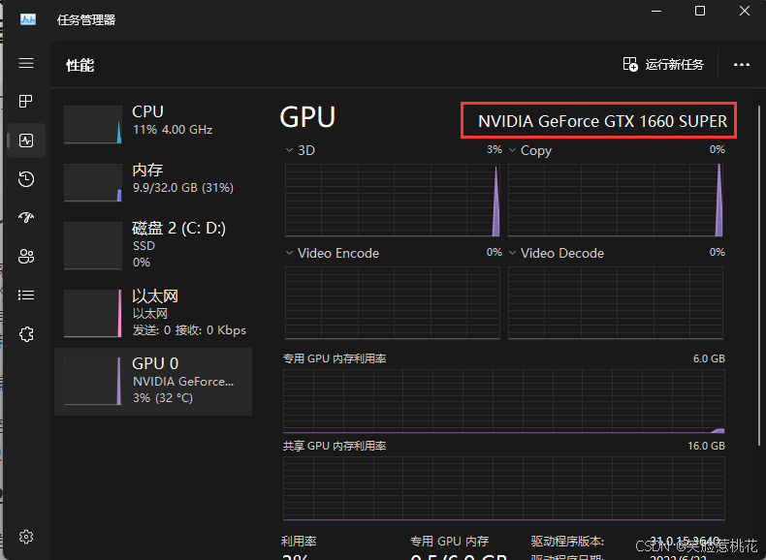Click the 专用 GPU 内存 stat label
This screenshot has height=560, width=766.
450,541
